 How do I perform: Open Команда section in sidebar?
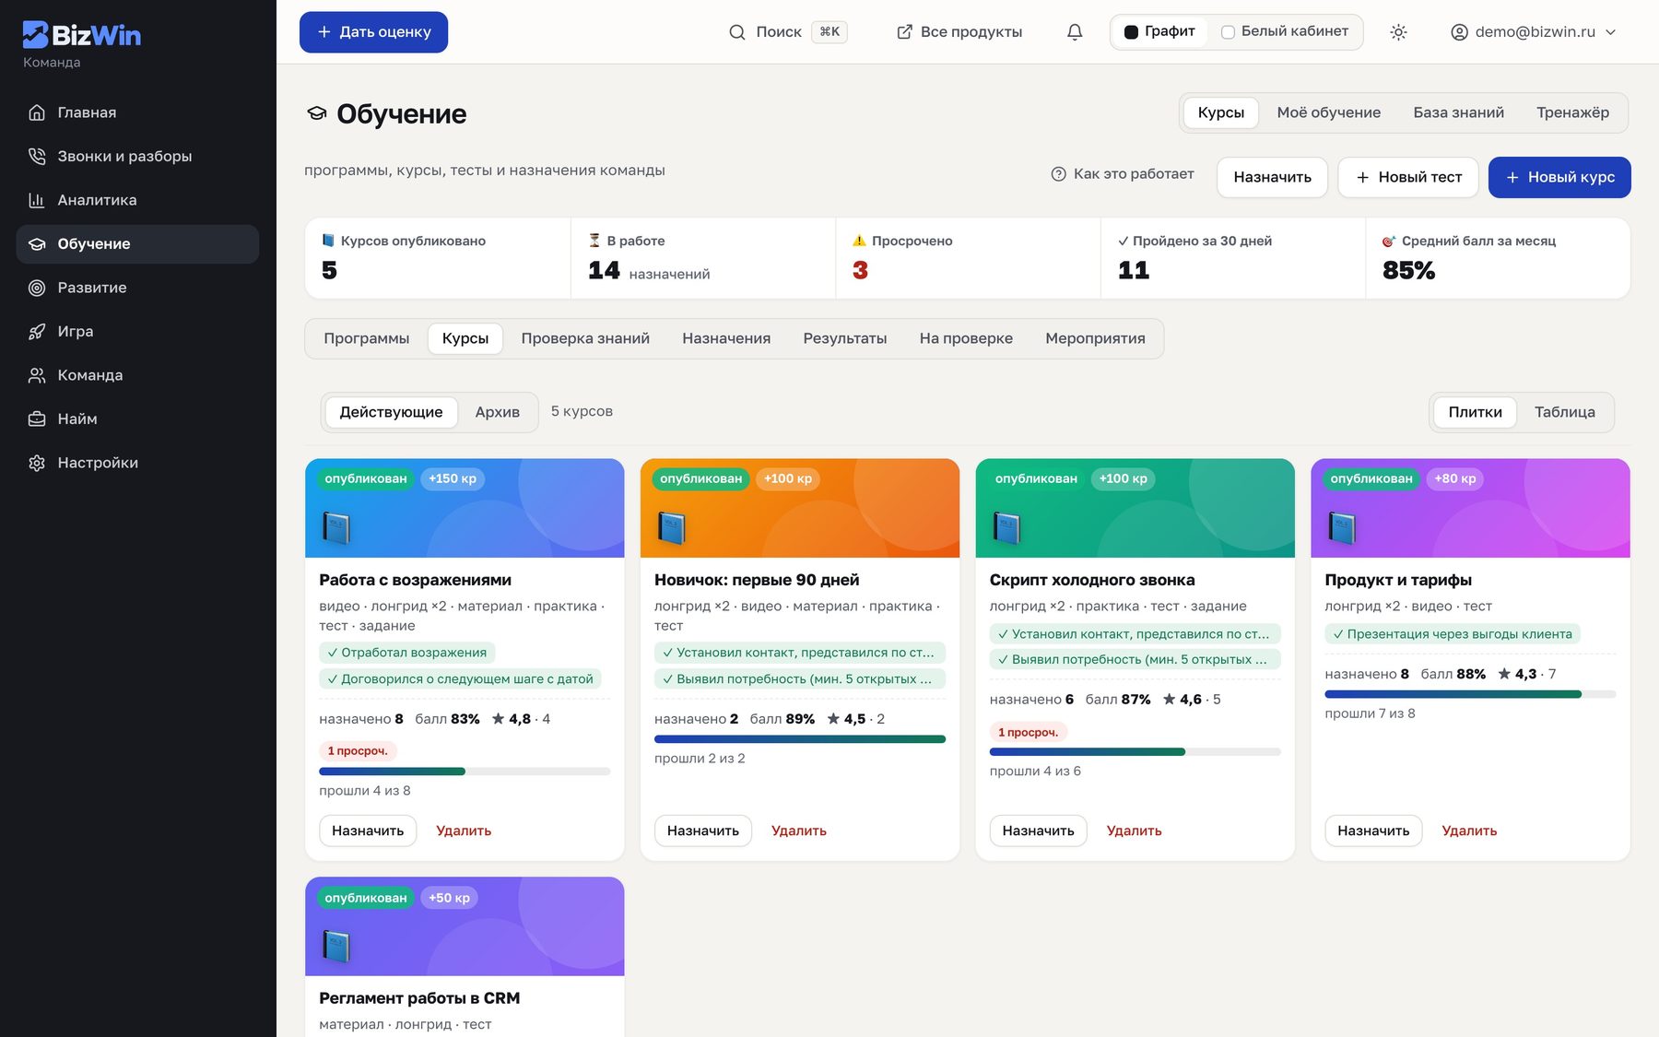click(x=137, y=375)
